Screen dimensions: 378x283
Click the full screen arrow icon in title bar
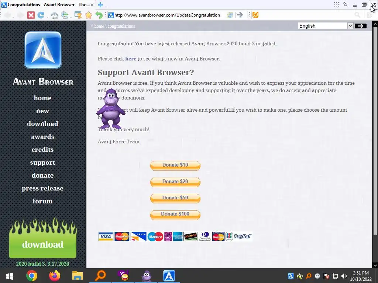click(x=346, y=4)
